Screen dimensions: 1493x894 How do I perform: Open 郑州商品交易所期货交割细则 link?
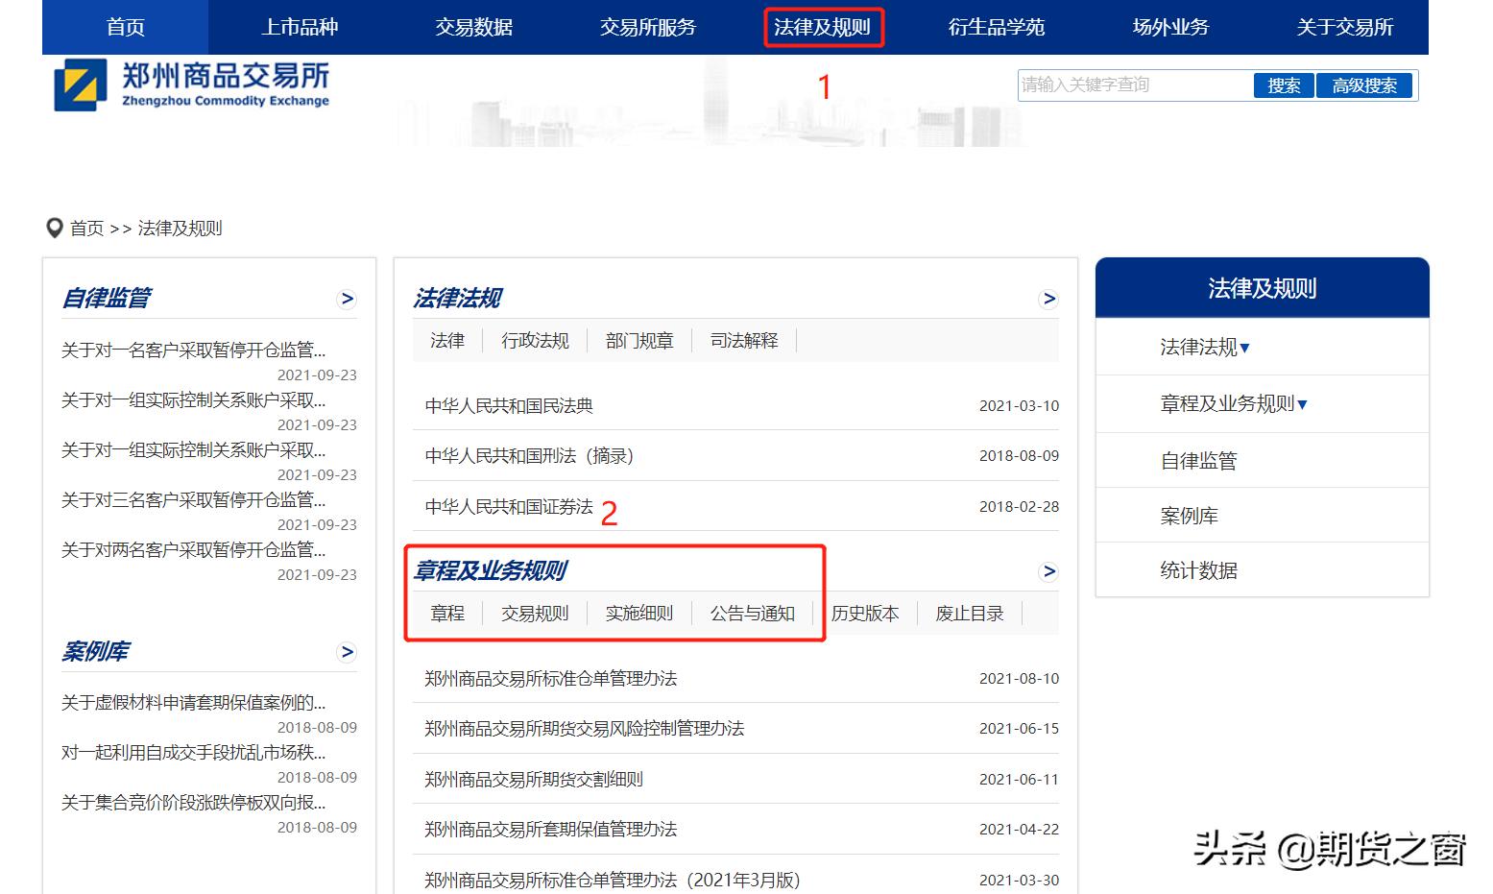[535, 779]
